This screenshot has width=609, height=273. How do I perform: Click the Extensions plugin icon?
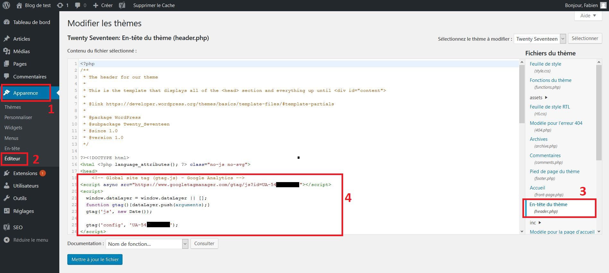(6, 173)
